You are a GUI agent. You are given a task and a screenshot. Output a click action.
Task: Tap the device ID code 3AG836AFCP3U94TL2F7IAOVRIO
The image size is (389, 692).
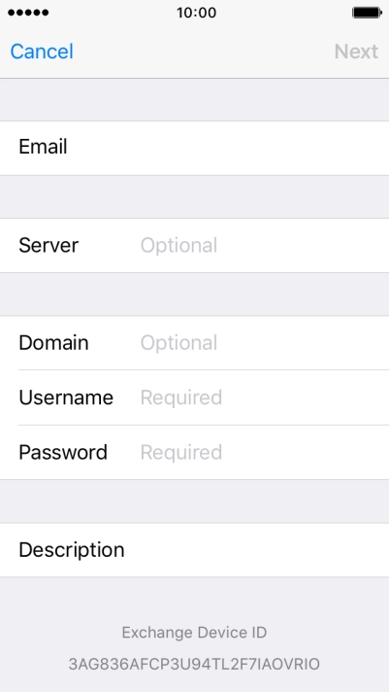coord(194,664)
